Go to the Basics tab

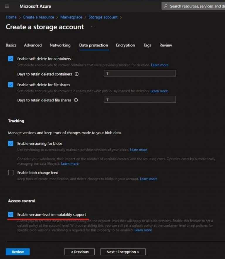(x=11, y=45)
